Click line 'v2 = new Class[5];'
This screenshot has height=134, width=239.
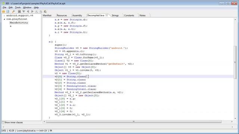[68, 73]
